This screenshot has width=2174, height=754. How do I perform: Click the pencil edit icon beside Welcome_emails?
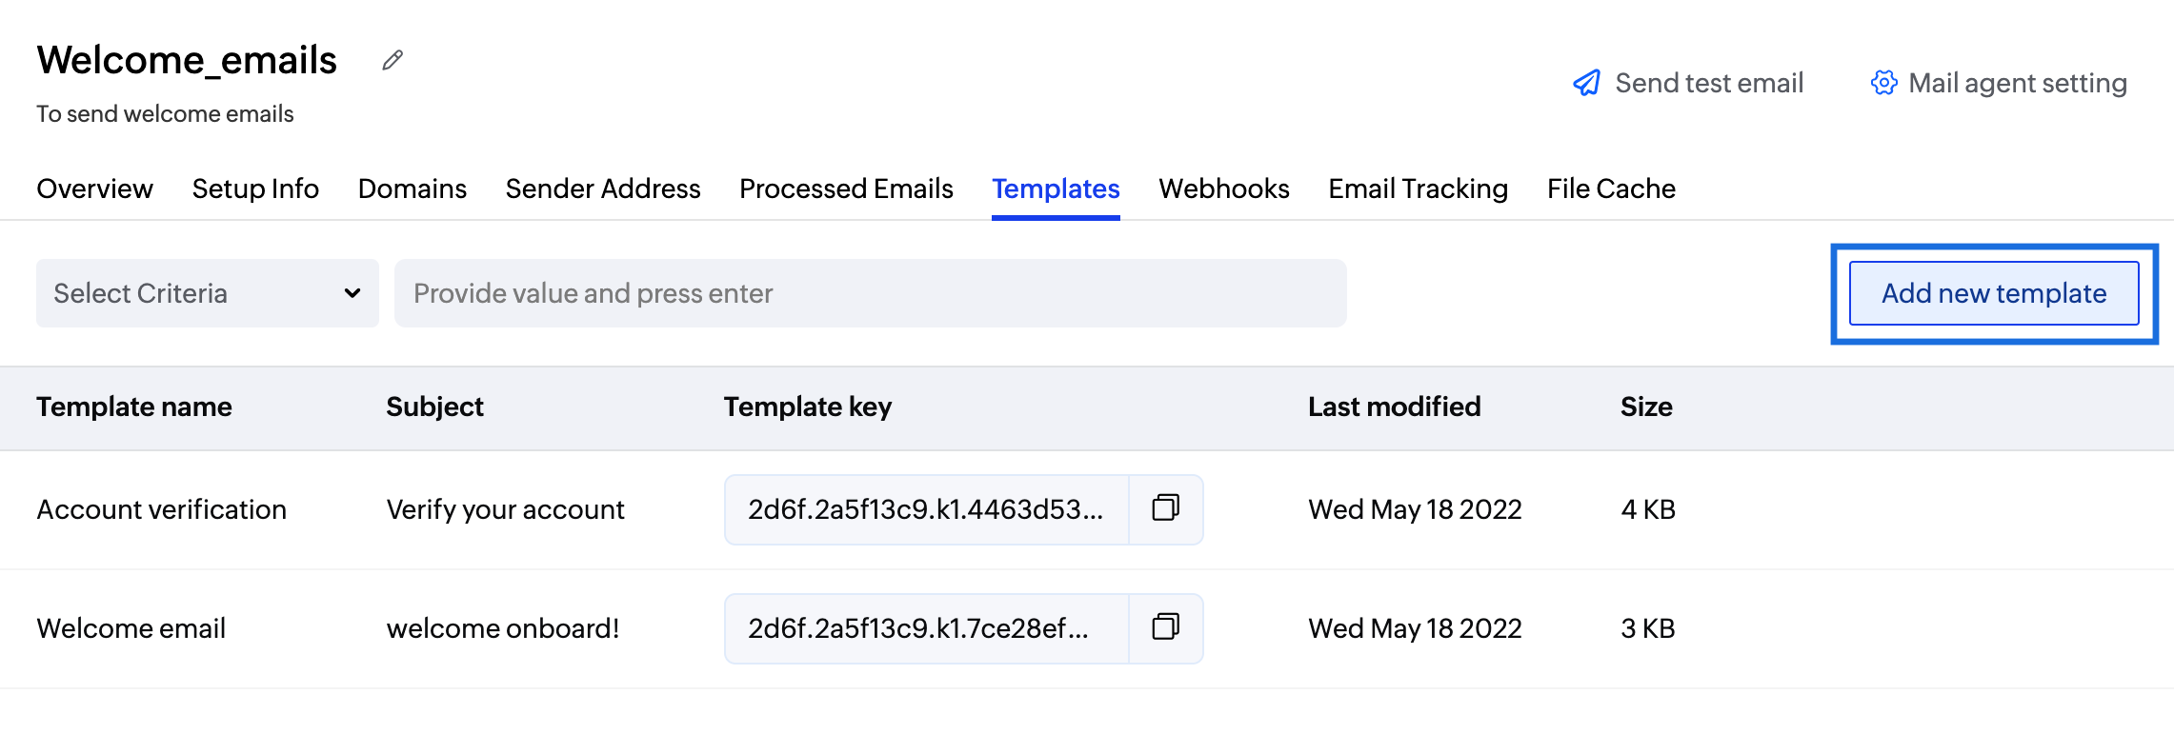(393, 61)
